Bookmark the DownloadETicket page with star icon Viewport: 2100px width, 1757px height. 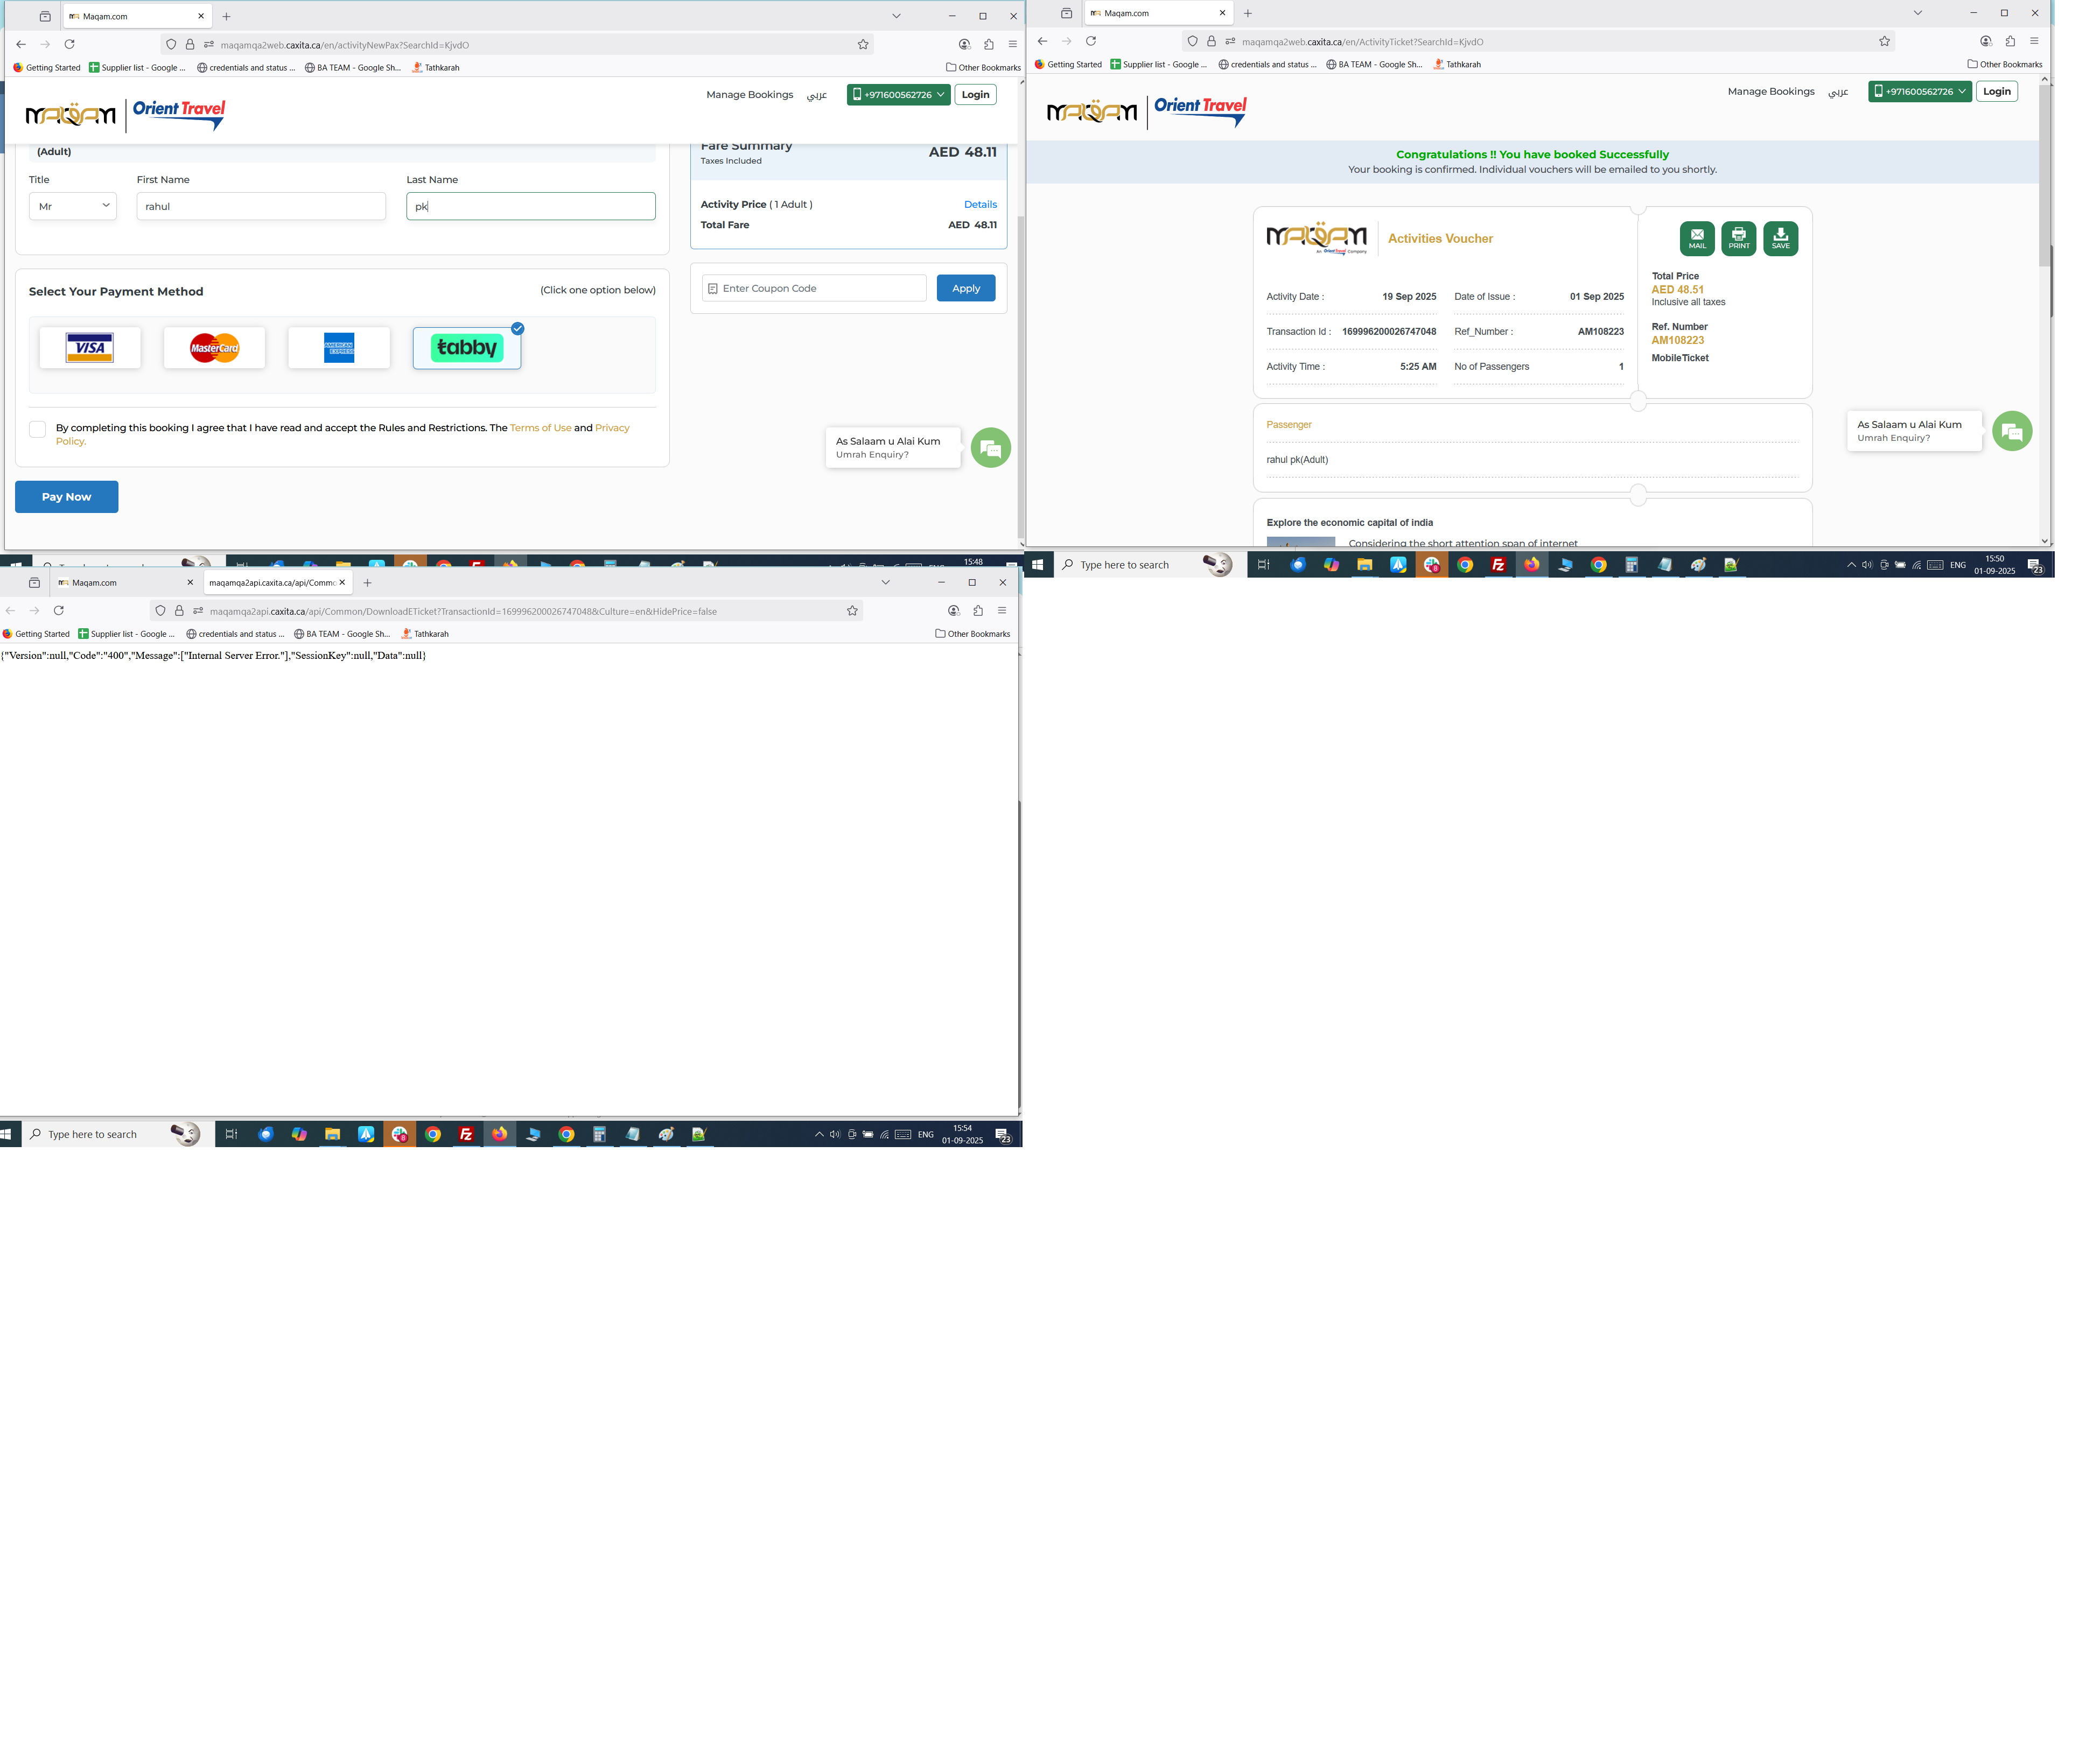pos(852,610)
